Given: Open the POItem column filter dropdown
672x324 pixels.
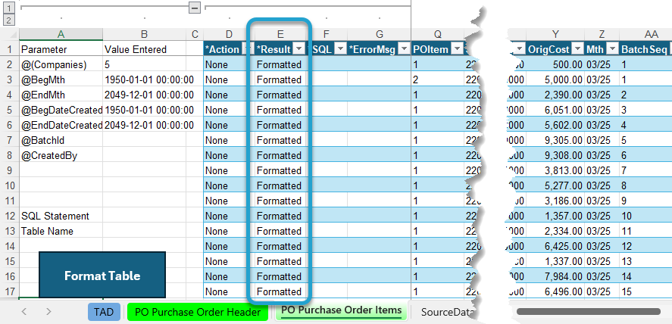Looking at the screenshot, I should (x=458, y=49).
